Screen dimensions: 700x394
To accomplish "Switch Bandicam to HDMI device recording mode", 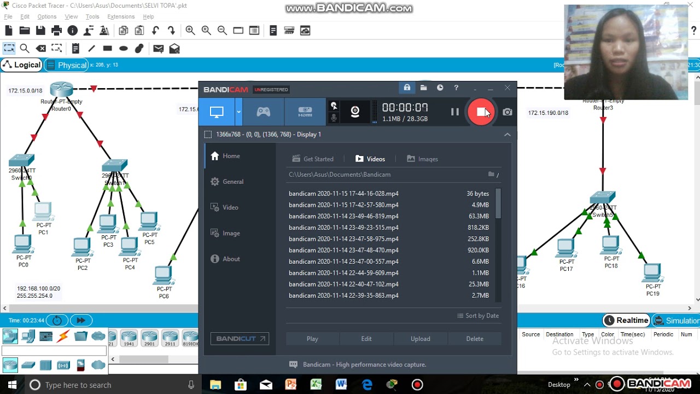I will [x=305, y=112].
